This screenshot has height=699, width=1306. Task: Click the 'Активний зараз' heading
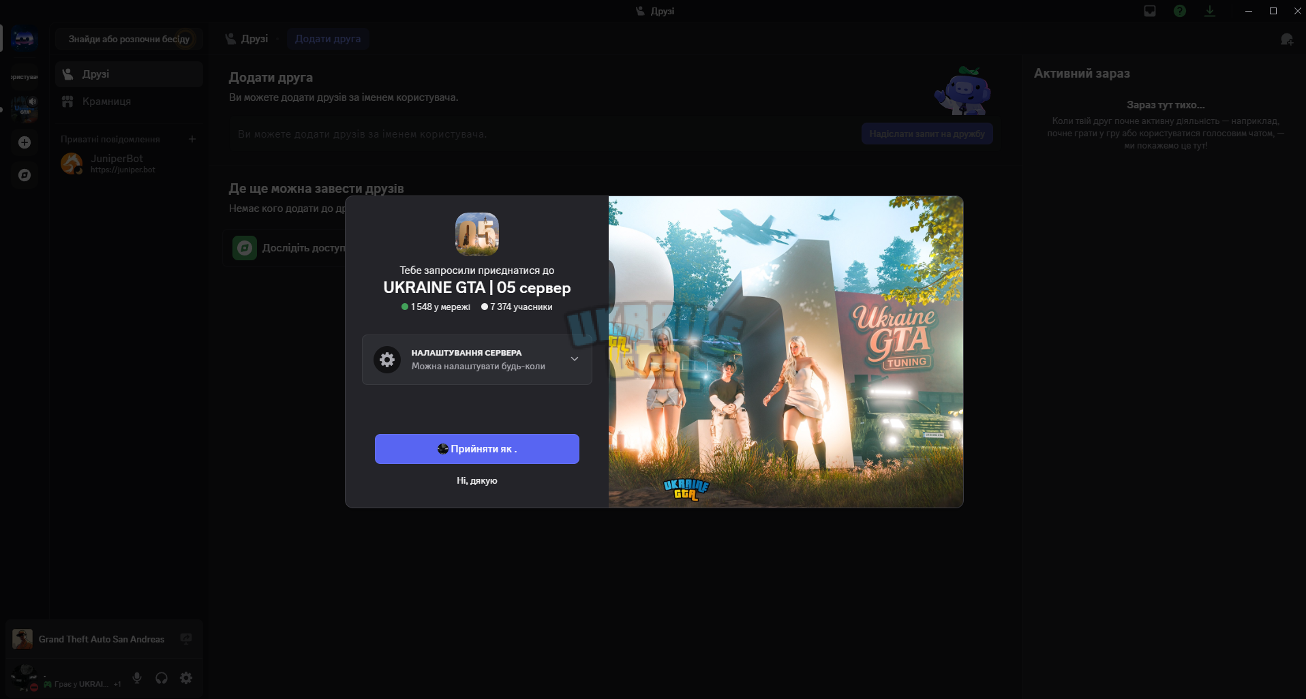coord(1082,74)
